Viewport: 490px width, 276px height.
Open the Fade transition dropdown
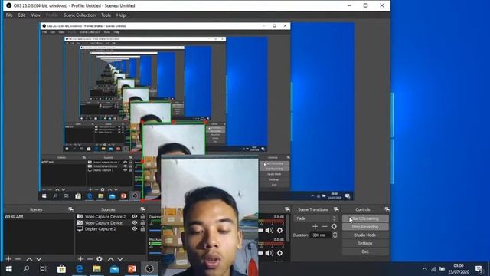tap(315, 219)
